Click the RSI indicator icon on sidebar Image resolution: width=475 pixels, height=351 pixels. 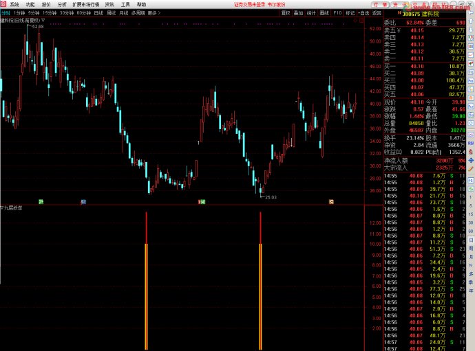[471, 143]
